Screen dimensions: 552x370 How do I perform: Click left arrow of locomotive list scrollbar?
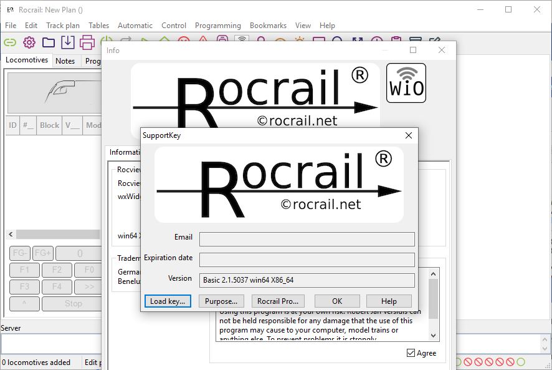pyautogui.click(x=11, y=234)
